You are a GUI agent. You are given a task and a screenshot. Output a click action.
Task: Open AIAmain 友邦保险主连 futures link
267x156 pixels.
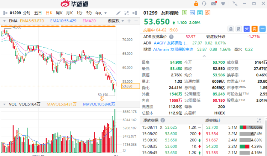click(173, 49)
